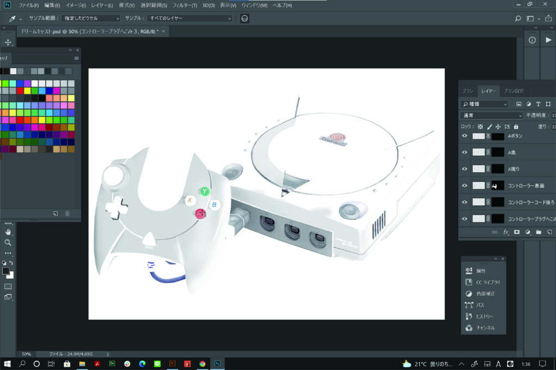Expand the すべてのレイヤー sample dropdown

(x=189, y=18)
